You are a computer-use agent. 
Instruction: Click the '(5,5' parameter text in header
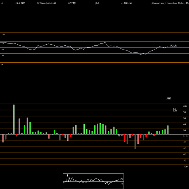pos(97,3)
